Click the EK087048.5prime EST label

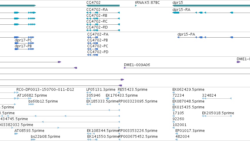pyautogui.click(x=188, y=101)
